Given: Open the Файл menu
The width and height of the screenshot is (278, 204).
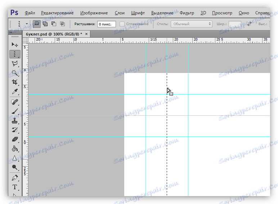Looking at the screenshot, I should click(x=30, y=13).
